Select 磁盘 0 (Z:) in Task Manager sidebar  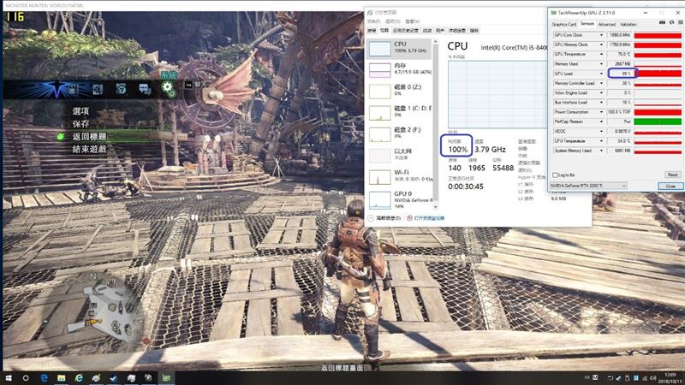[x=399, y=91]
